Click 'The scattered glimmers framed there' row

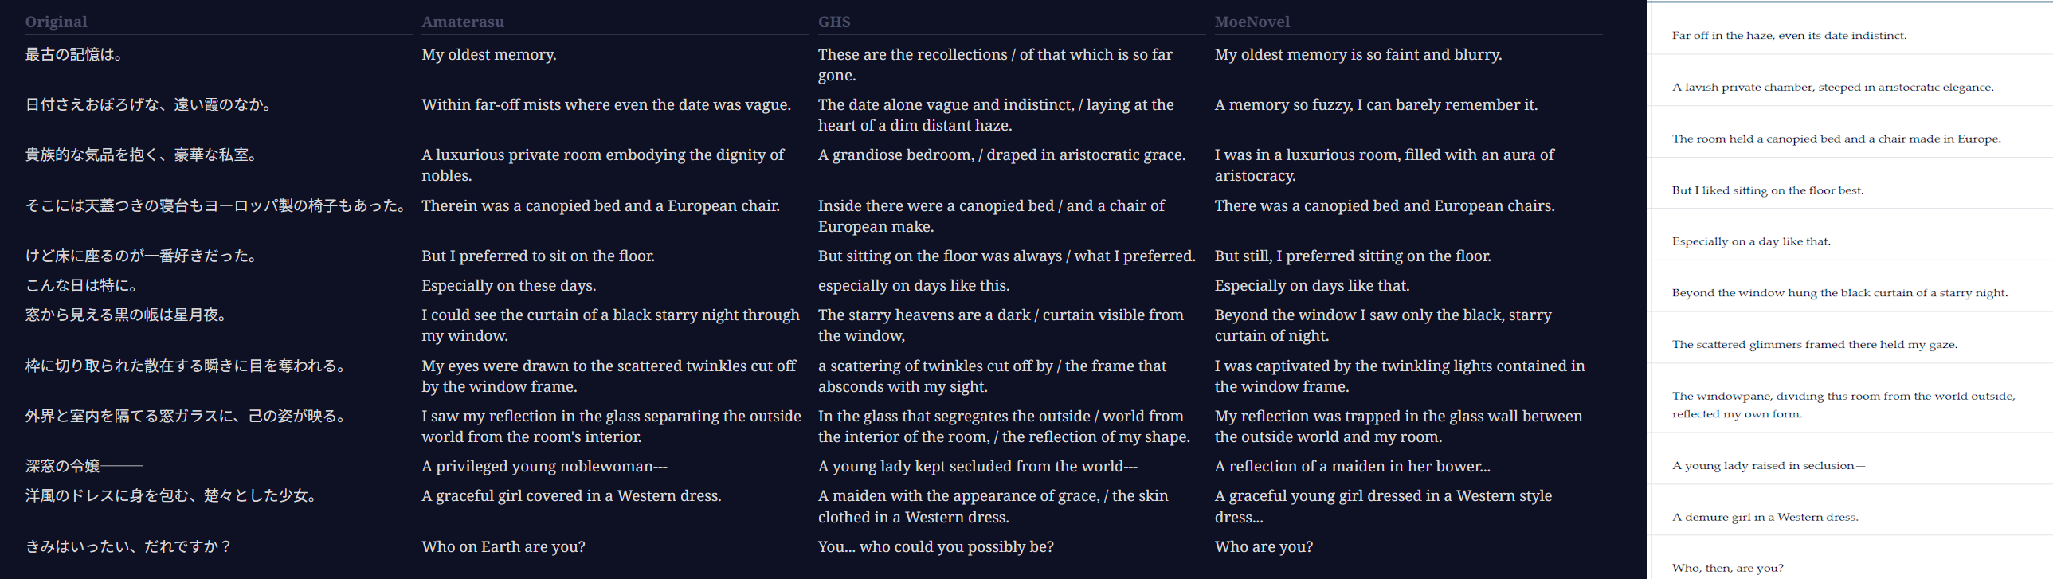click(1851, 344)
